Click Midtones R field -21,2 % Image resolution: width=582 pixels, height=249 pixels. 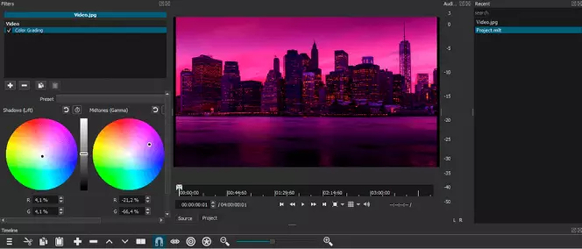(x=132, y=200)
